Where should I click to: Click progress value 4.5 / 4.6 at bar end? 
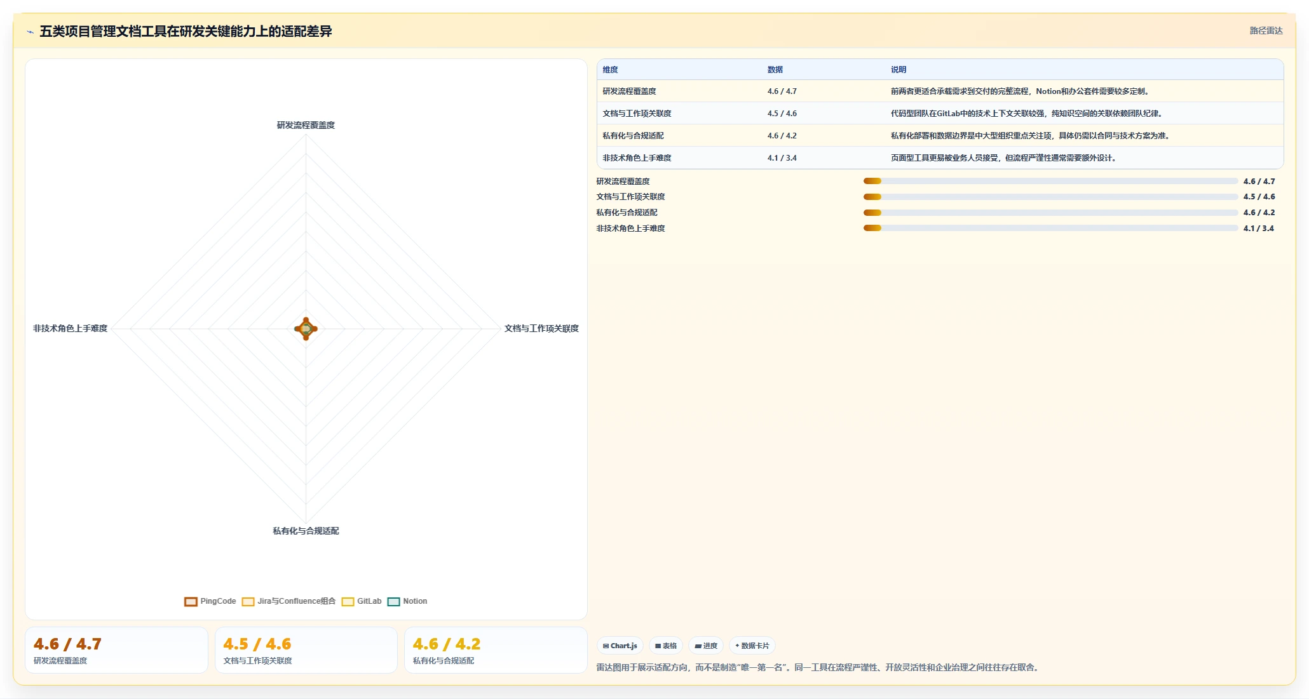pos(1259,197)
